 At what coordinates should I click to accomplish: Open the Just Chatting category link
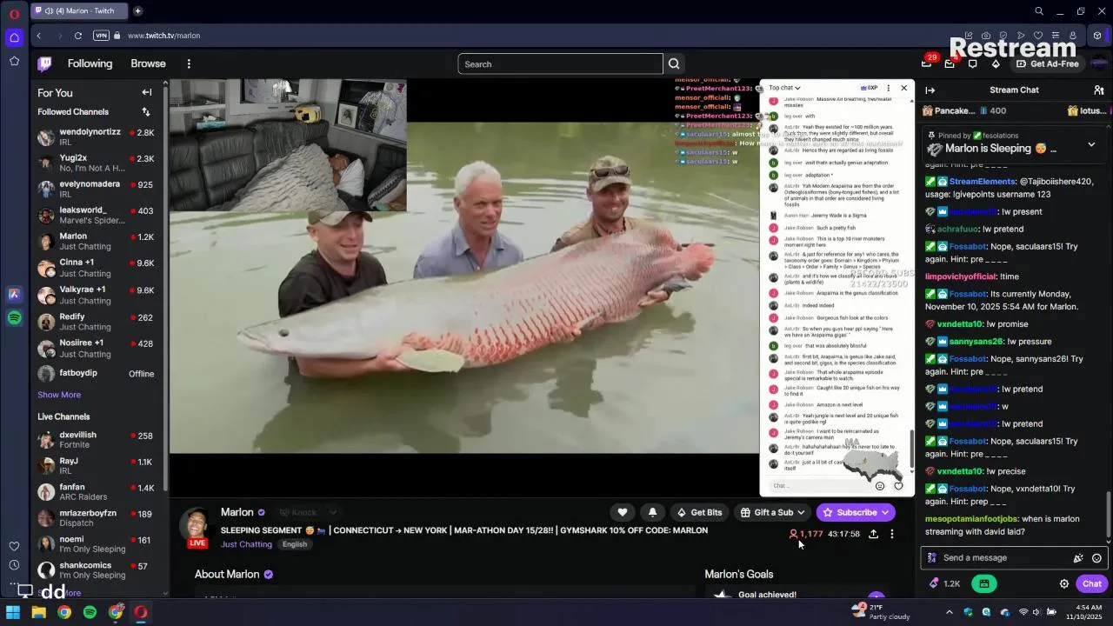pyautogui.click(x=246, y=544)
